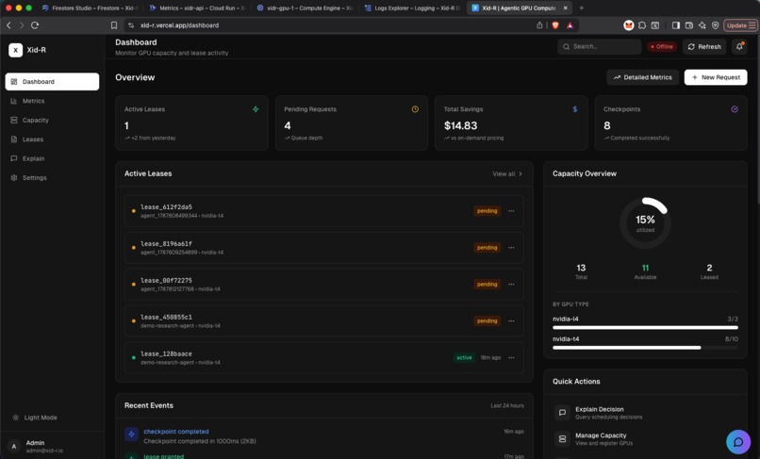
Task: Click the $14.83 Total Savings value
Action: 460,125
